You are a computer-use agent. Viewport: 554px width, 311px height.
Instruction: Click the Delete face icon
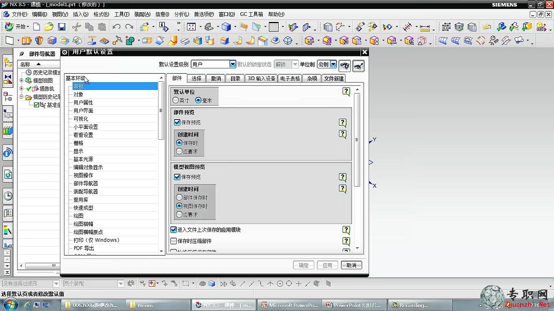(344, 41)
